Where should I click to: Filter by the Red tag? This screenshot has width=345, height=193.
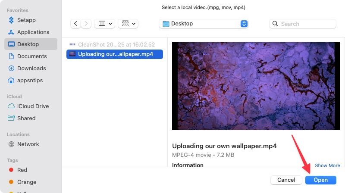(31, 170)
